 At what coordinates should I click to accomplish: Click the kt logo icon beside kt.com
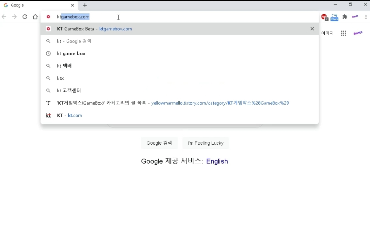[x=48, y=115]
